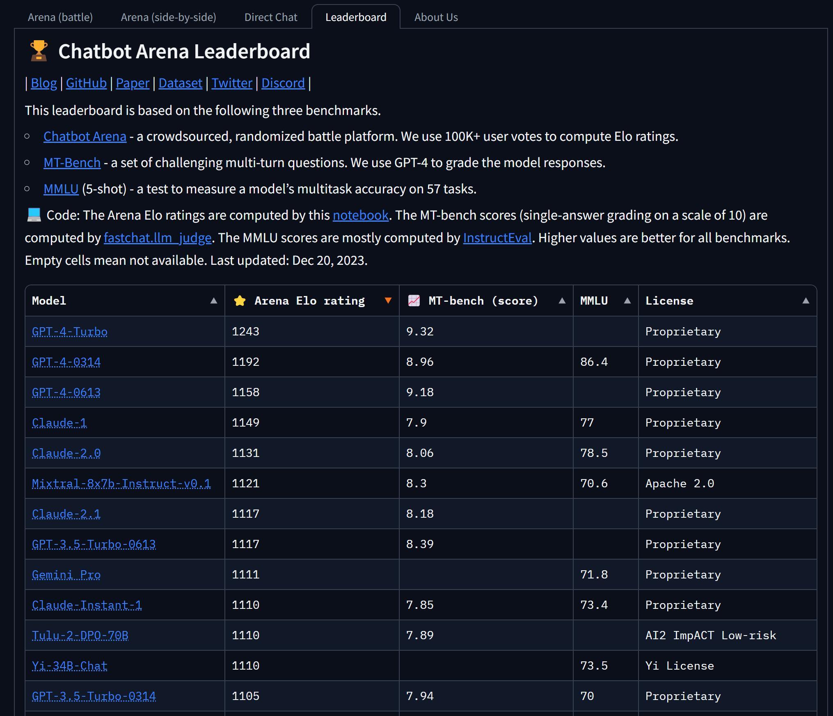Select the Leaderboard tab
The height and width of the screenshot is (716, 833).
coord(356,17)
